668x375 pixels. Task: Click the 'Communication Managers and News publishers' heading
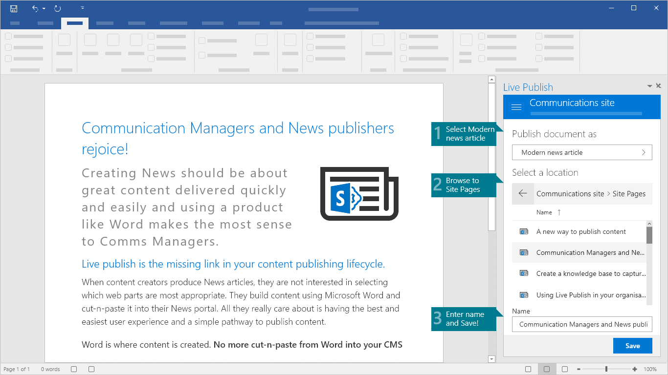coord(238,138)
